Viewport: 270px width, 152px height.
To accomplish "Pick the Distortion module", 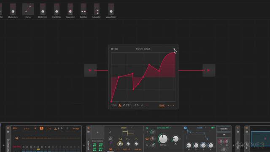I will (43, 11).
